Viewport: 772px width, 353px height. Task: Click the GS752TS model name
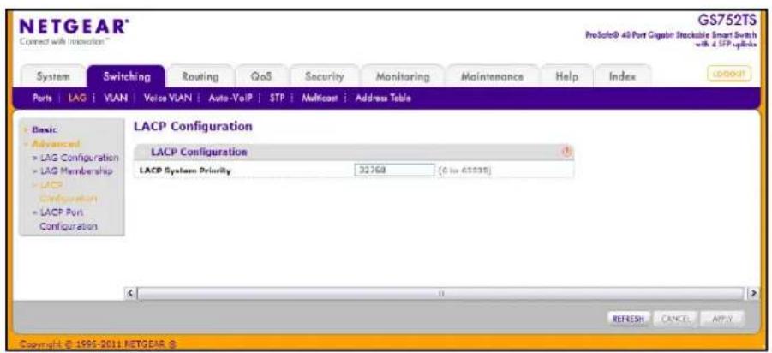click(727, 22)
